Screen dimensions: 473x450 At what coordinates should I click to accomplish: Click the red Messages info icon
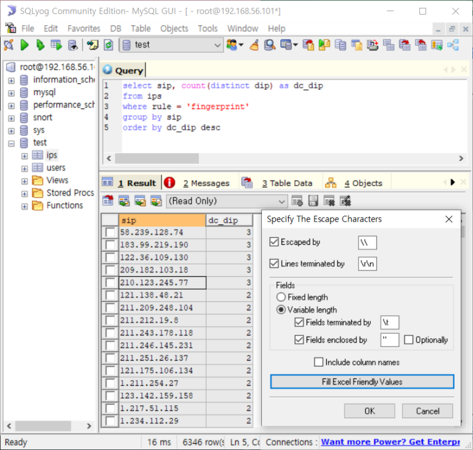(x=169, y=182)
